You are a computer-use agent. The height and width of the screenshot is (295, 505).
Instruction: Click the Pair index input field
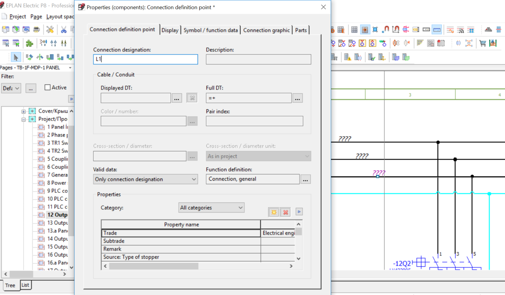pyautogui.click(x=255, y=121)
